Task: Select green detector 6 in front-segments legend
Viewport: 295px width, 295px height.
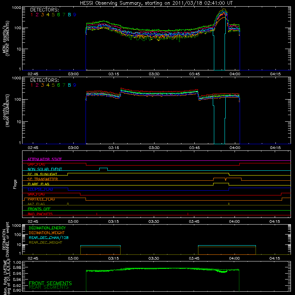Action: [x=59, y=15]
